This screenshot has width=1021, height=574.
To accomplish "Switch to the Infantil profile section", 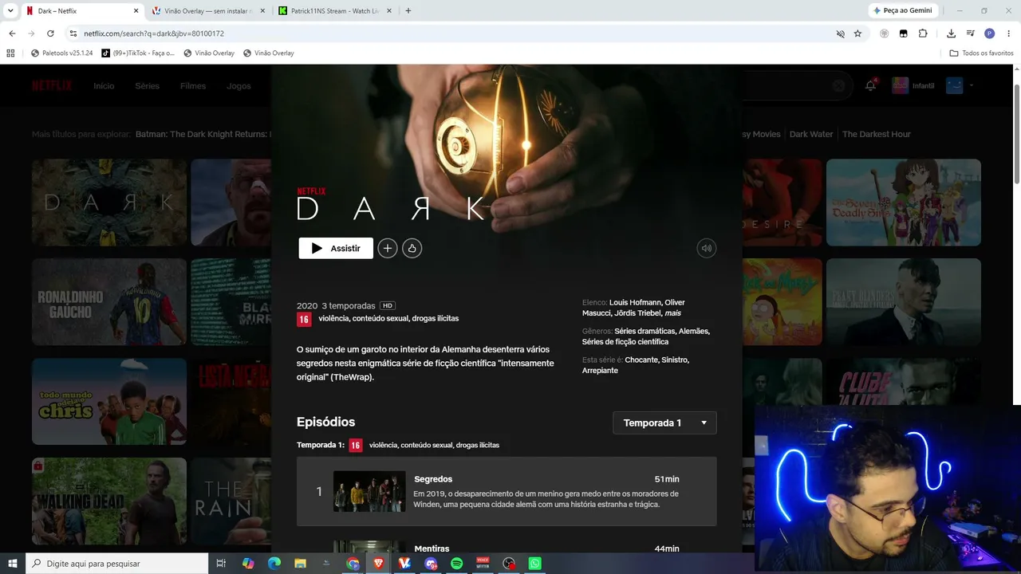I will [x=913, y=86].
